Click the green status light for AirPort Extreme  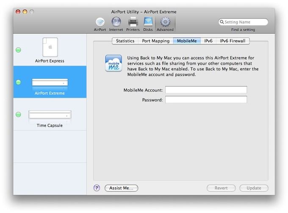pos(18,82)
